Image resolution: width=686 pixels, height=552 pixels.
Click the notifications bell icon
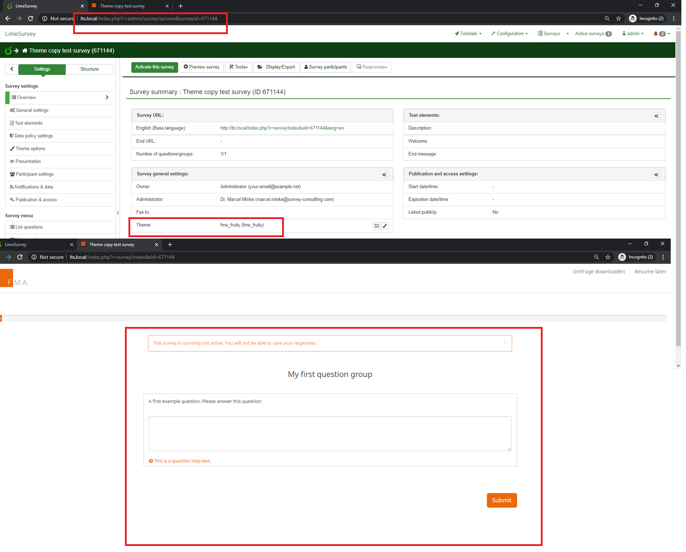pyautogui.click(x=655, y=34)
